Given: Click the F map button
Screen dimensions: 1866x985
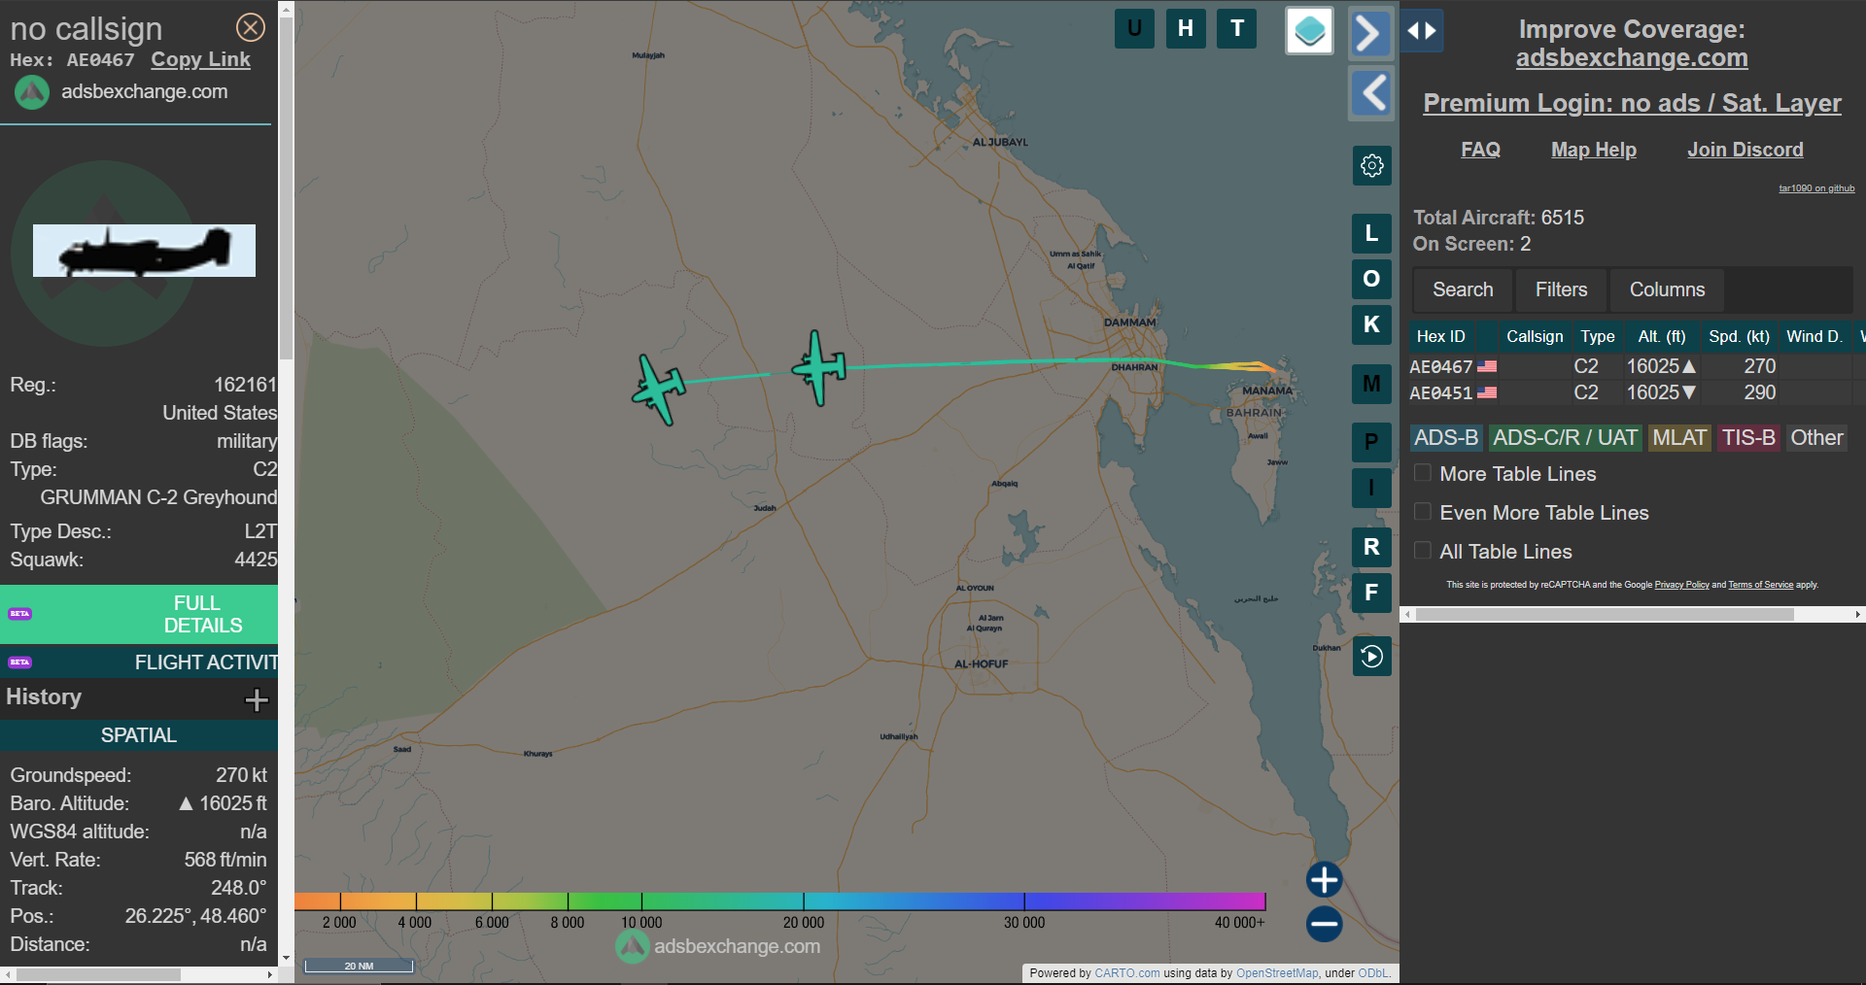Looking at the screenshot, I should pyautogui.click(x=1371, y=593).
